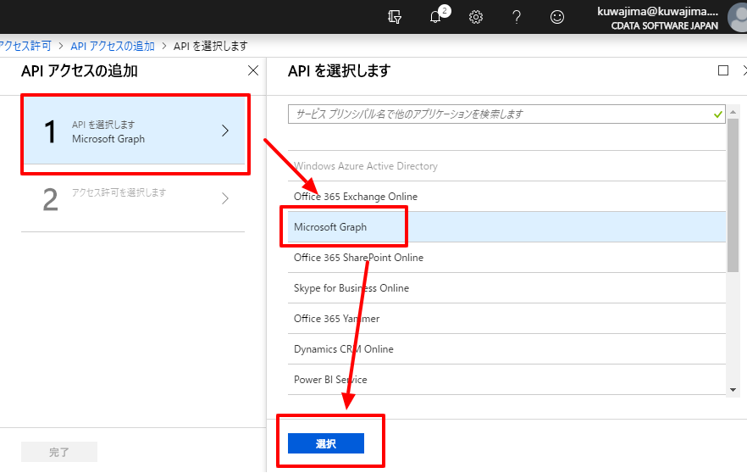
Task: Pick Dynamics CRM Online API
Action: 506,349
